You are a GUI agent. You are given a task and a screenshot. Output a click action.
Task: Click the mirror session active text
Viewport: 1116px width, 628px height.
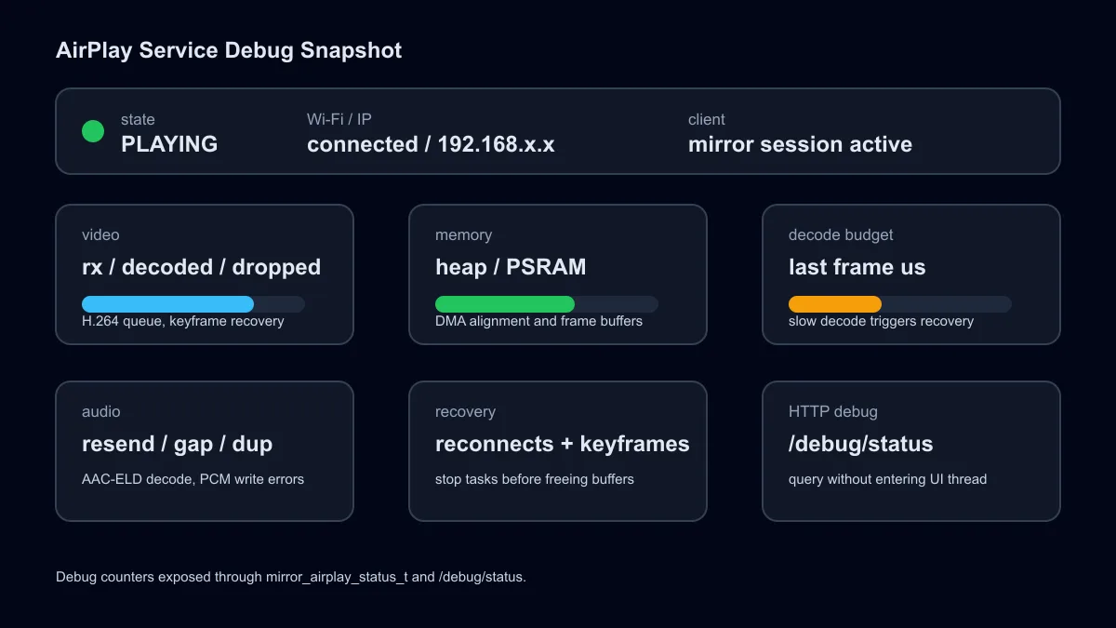(800, 144)
